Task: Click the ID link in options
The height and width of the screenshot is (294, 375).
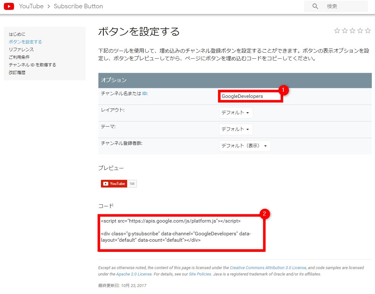Action: (144, 93)
